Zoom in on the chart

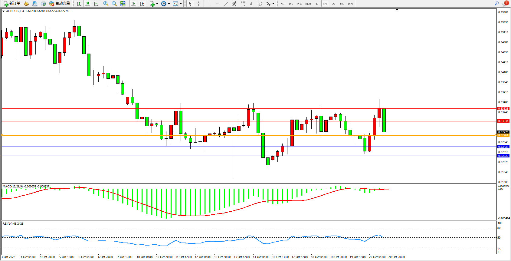[106, 4]
